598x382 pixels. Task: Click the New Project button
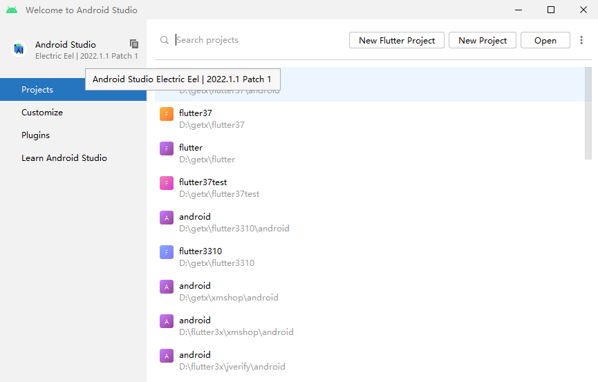pyautogui.click(x=483, y=41)
